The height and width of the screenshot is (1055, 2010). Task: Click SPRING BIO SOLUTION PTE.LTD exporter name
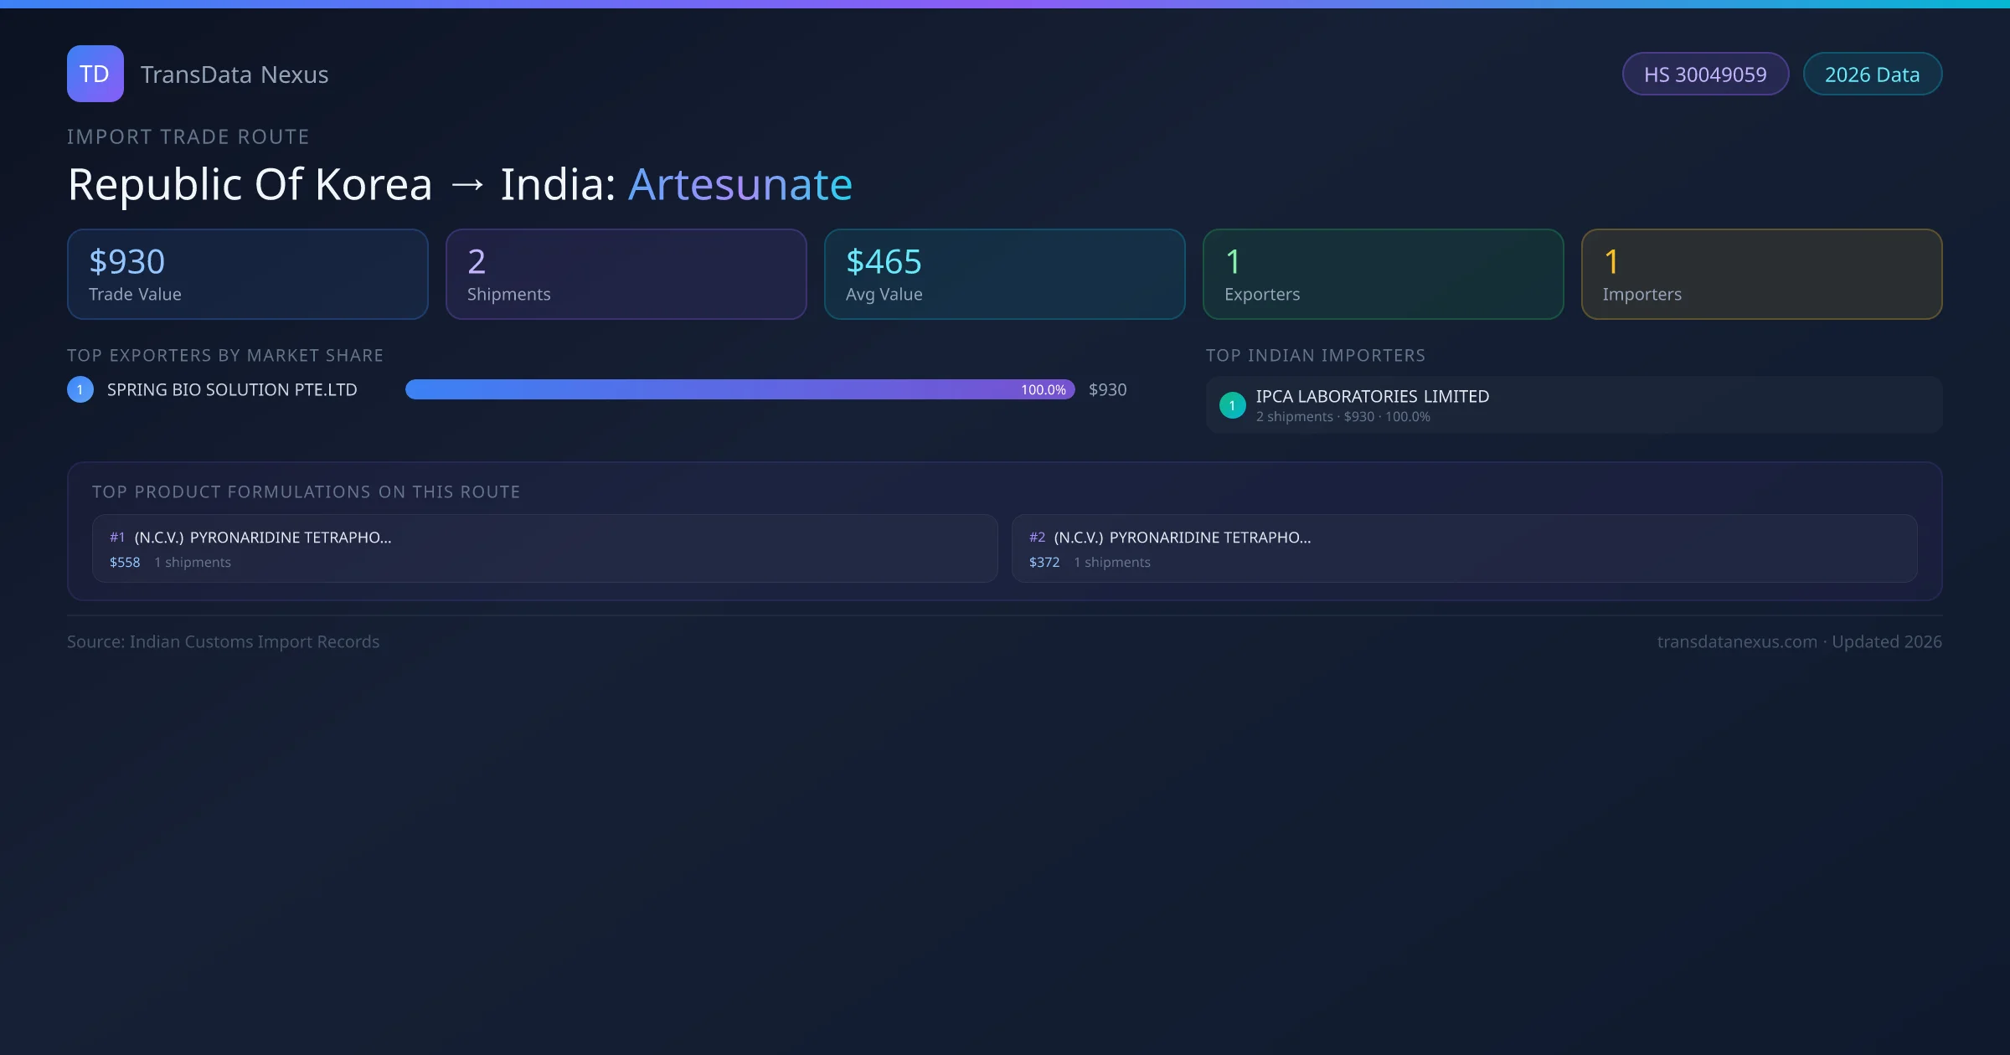(x=231, y=389)
